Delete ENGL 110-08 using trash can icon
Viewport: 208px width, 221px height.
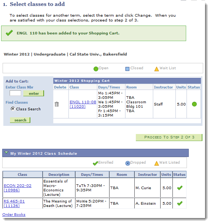57,104
